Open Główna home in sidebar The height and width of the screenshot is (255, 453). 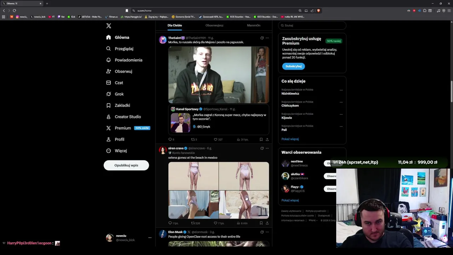click(118, 37)
